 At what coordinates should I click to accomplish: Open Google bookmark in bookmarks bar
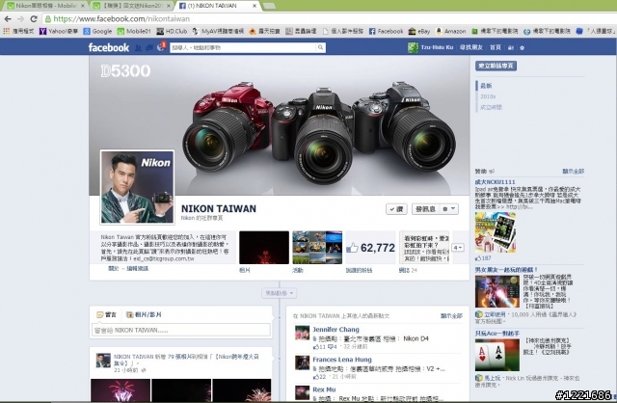click(97, 31)
